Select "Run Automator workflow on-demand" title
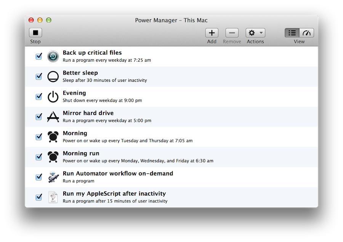Image resolution: width=343 pixels, height=242 pixels. (118, 174)
